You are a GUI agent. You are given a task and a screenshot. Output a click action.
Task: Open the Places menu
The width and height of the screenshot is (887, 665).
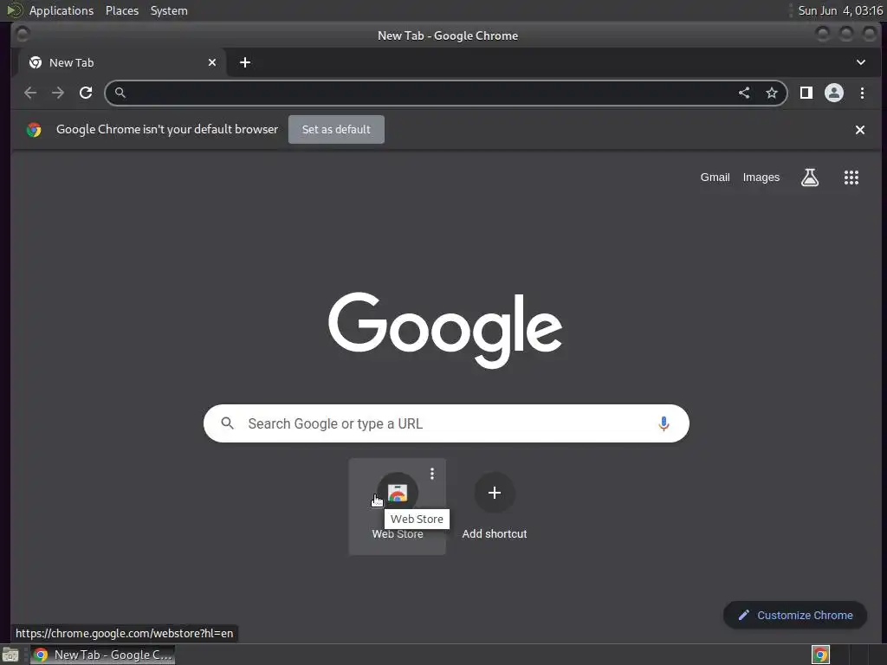[122, 10]
